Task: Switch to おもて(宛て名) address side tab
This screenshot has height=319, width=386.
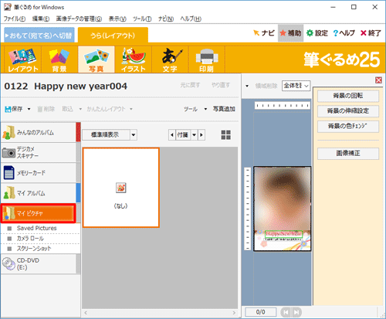Action: (x=39, y=35)
